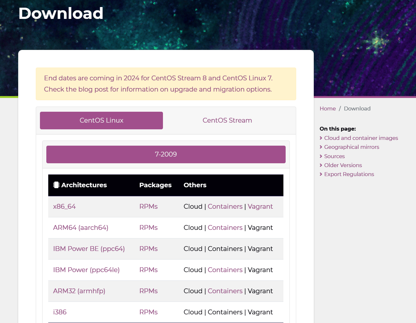Click 'Containers' text in i386 row
Image resolution: width=416 pixels, height=323 pixels.
(225, 312)
